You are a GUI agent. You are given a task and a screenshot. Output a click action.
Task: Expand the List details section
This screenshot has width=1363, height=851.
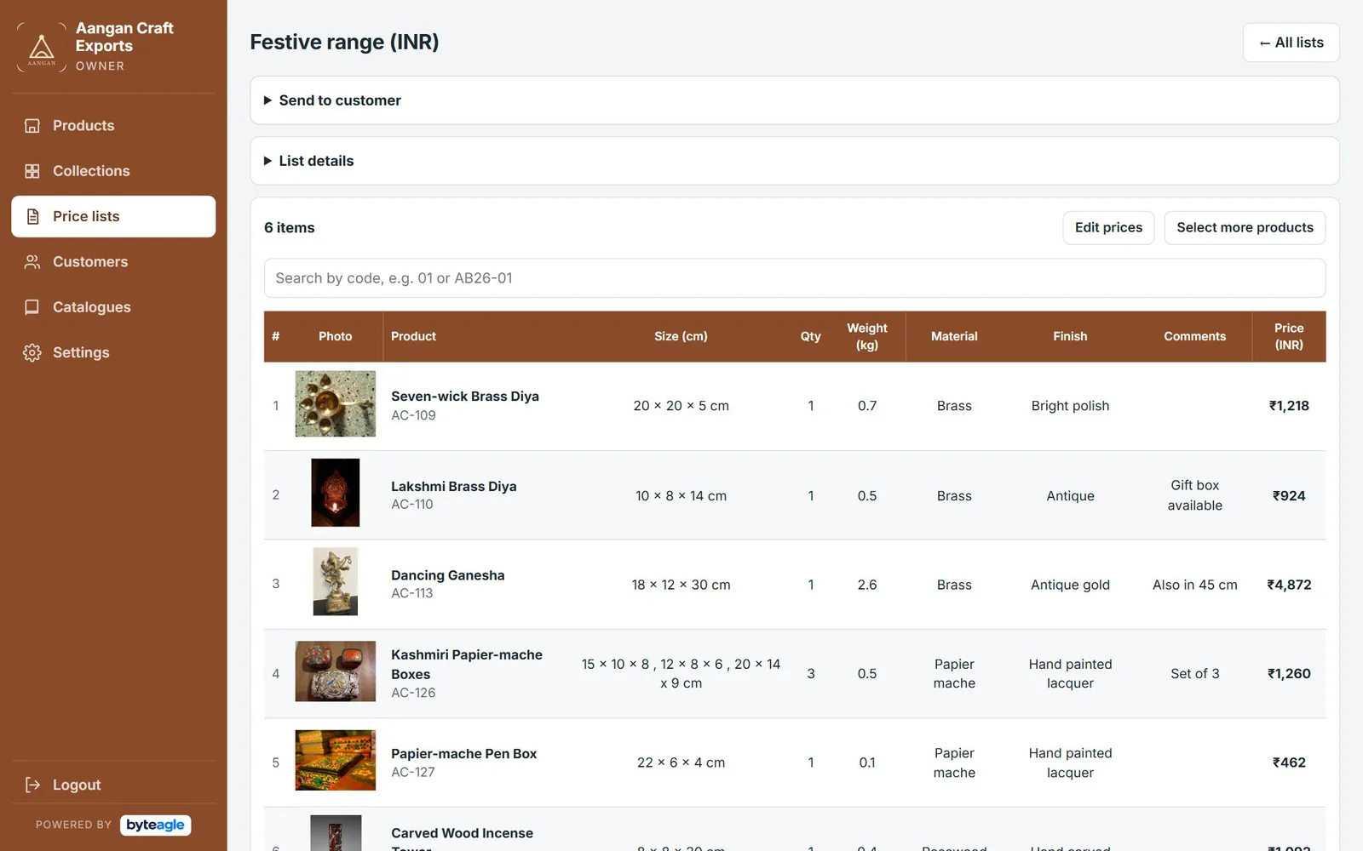794,161
